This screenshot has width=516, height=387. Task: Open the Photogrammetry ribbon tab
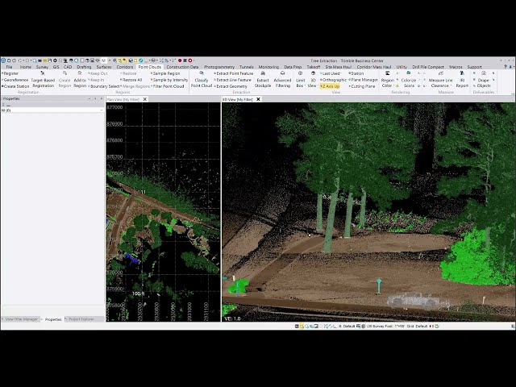tap(219, 67)
